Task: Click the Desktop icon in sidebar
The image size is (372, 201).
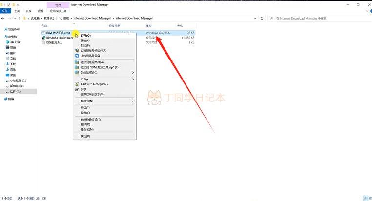Action: point(8,75)
